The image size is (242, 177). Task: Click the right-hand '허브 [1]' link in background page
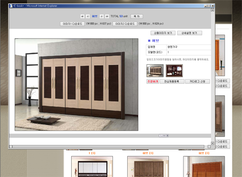(x=204, y=153)
